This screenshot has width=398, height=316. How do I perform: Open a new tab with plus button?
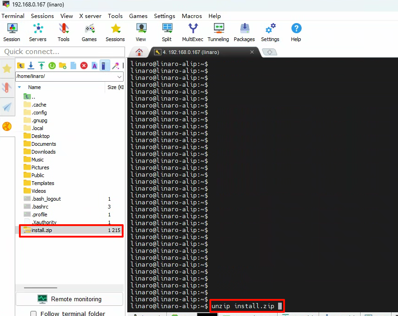coord(270,52)
